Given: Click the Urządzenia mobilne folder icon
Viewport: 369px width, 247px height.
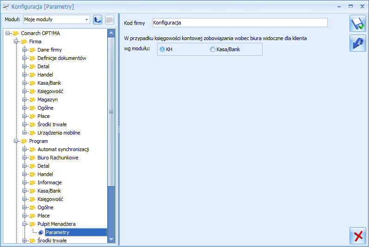Looking at the screenshot, I should tap(32, 133).
